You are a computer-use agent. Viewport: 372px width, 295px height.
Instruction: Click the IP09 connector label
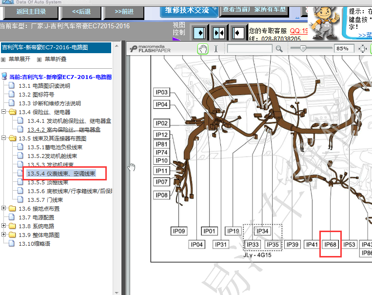coord(179,231)
